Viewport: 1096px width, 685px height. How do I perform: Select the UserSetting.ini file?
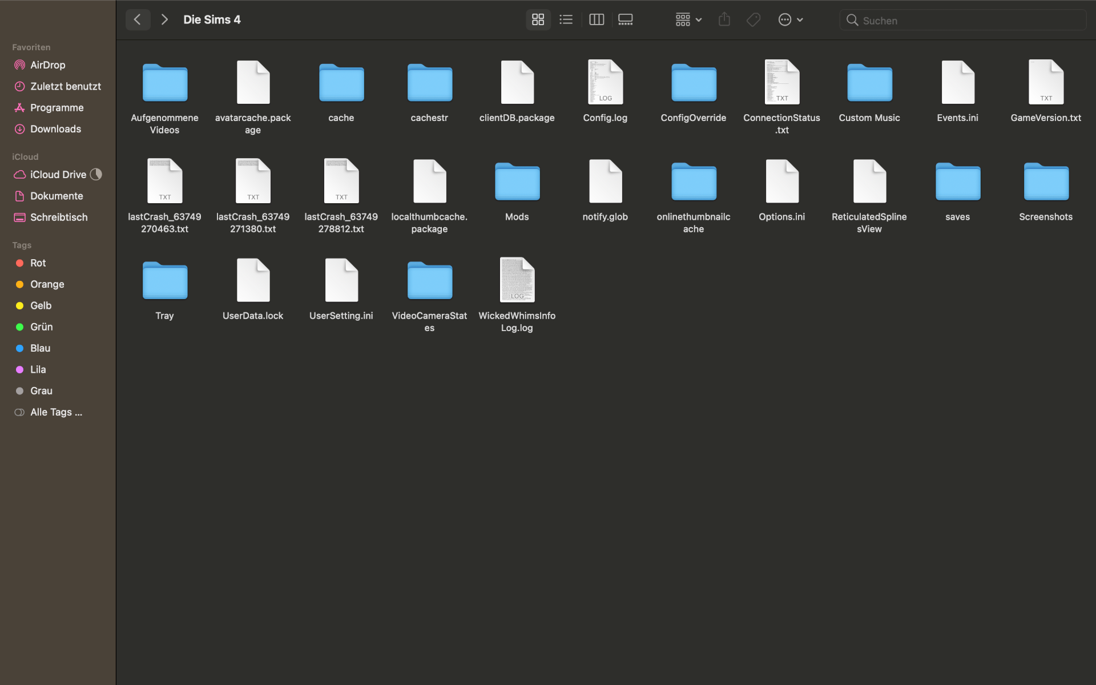pos(341,281)
